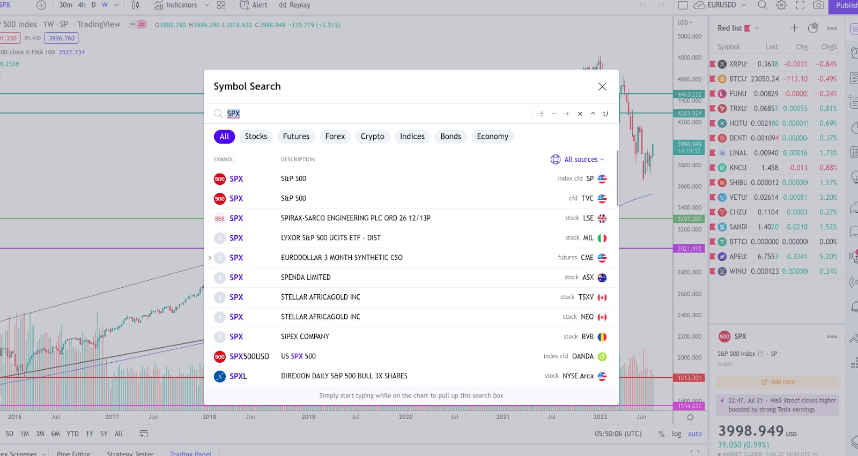The image size is (858, 456).
Task: Open the SPX details three-dots menu
Action: click(832, 337)
